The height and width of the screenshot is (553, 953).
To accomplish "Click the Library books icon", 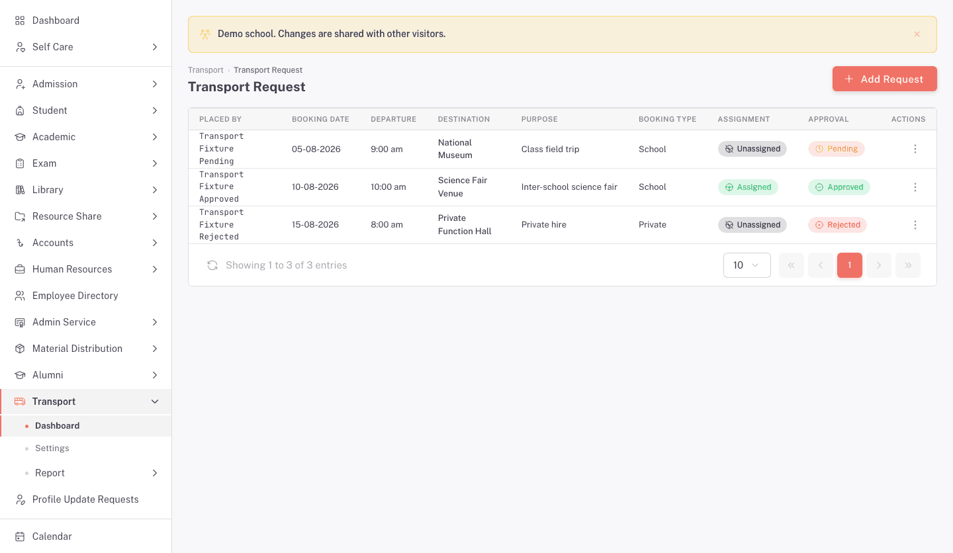I will [x=20, y=190].
